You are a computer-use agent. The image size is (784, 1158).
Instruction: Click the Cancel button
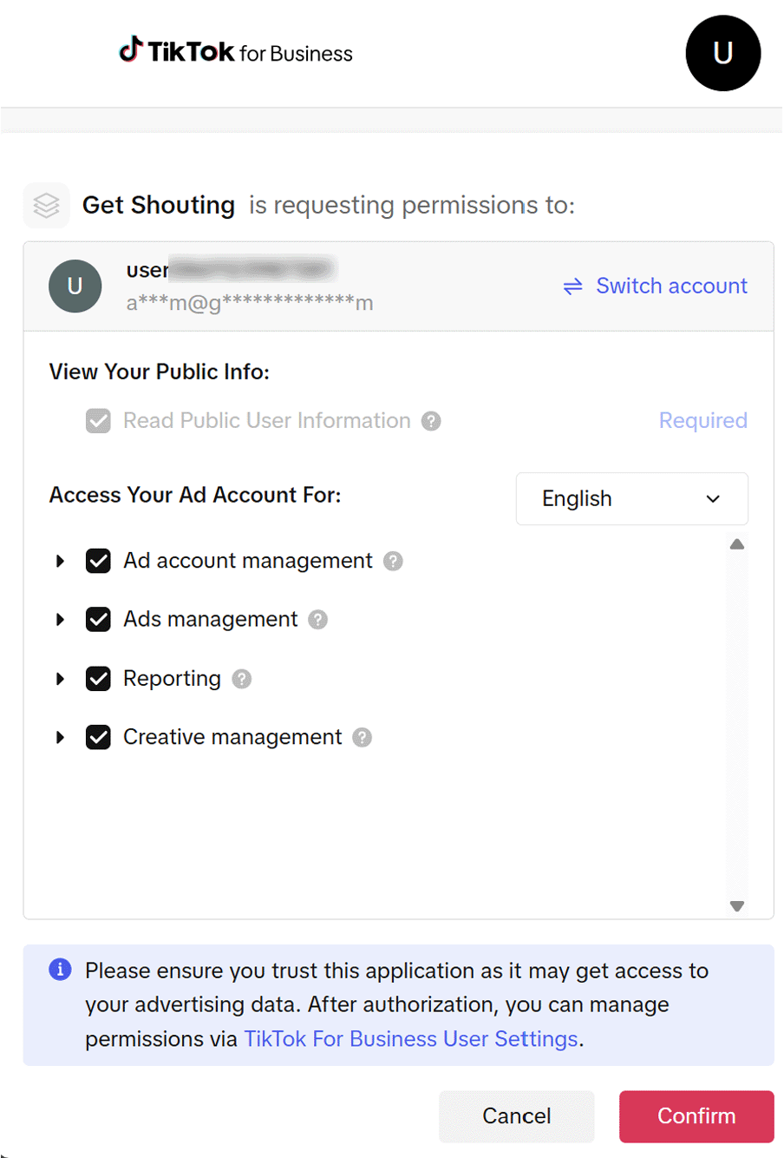tap(517, 1116)
